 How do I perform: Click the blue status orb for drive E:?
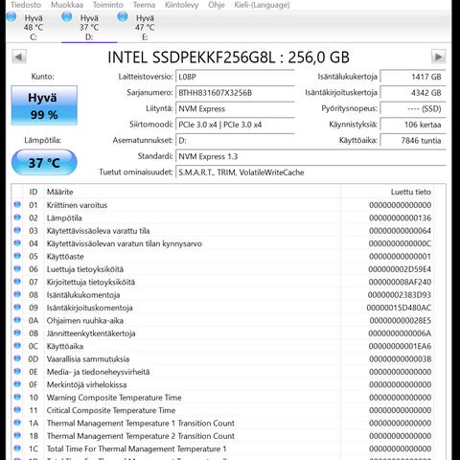[123, 16]
